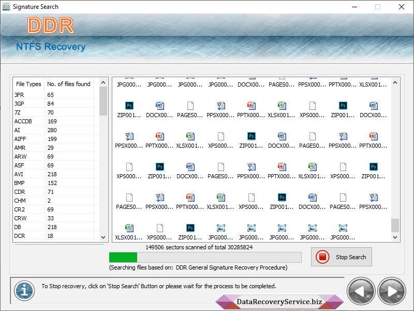414x311 pixels.
Task: Click the down arrow on file grid scrollbar
Action: click(395, 236)
